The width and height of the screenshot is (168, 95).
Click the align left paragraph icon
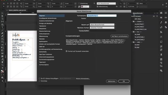coord(8,3)
